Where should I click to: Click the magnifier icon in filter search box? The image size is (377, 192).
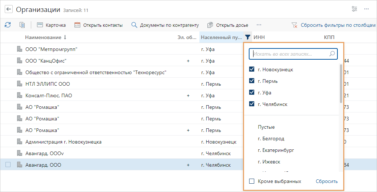coord(332,54)
